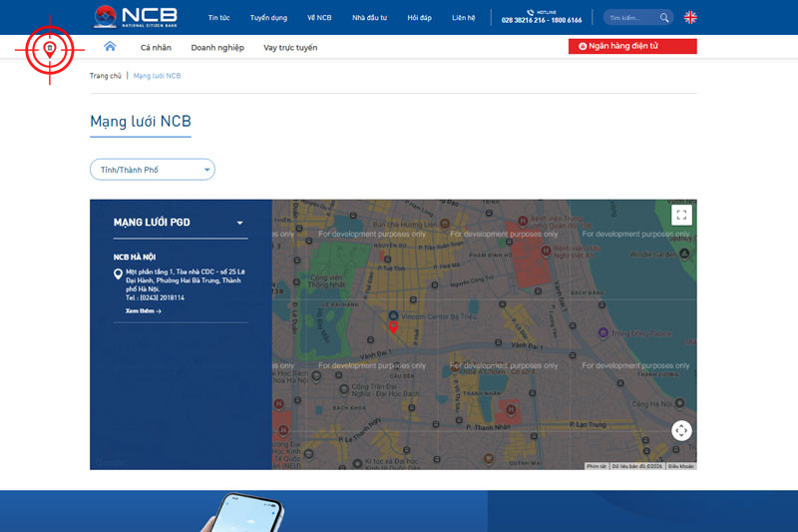Click the Trang chủ breadcrumb link
The width and height of the screenshot is (798, 532).
click(106, 76)
